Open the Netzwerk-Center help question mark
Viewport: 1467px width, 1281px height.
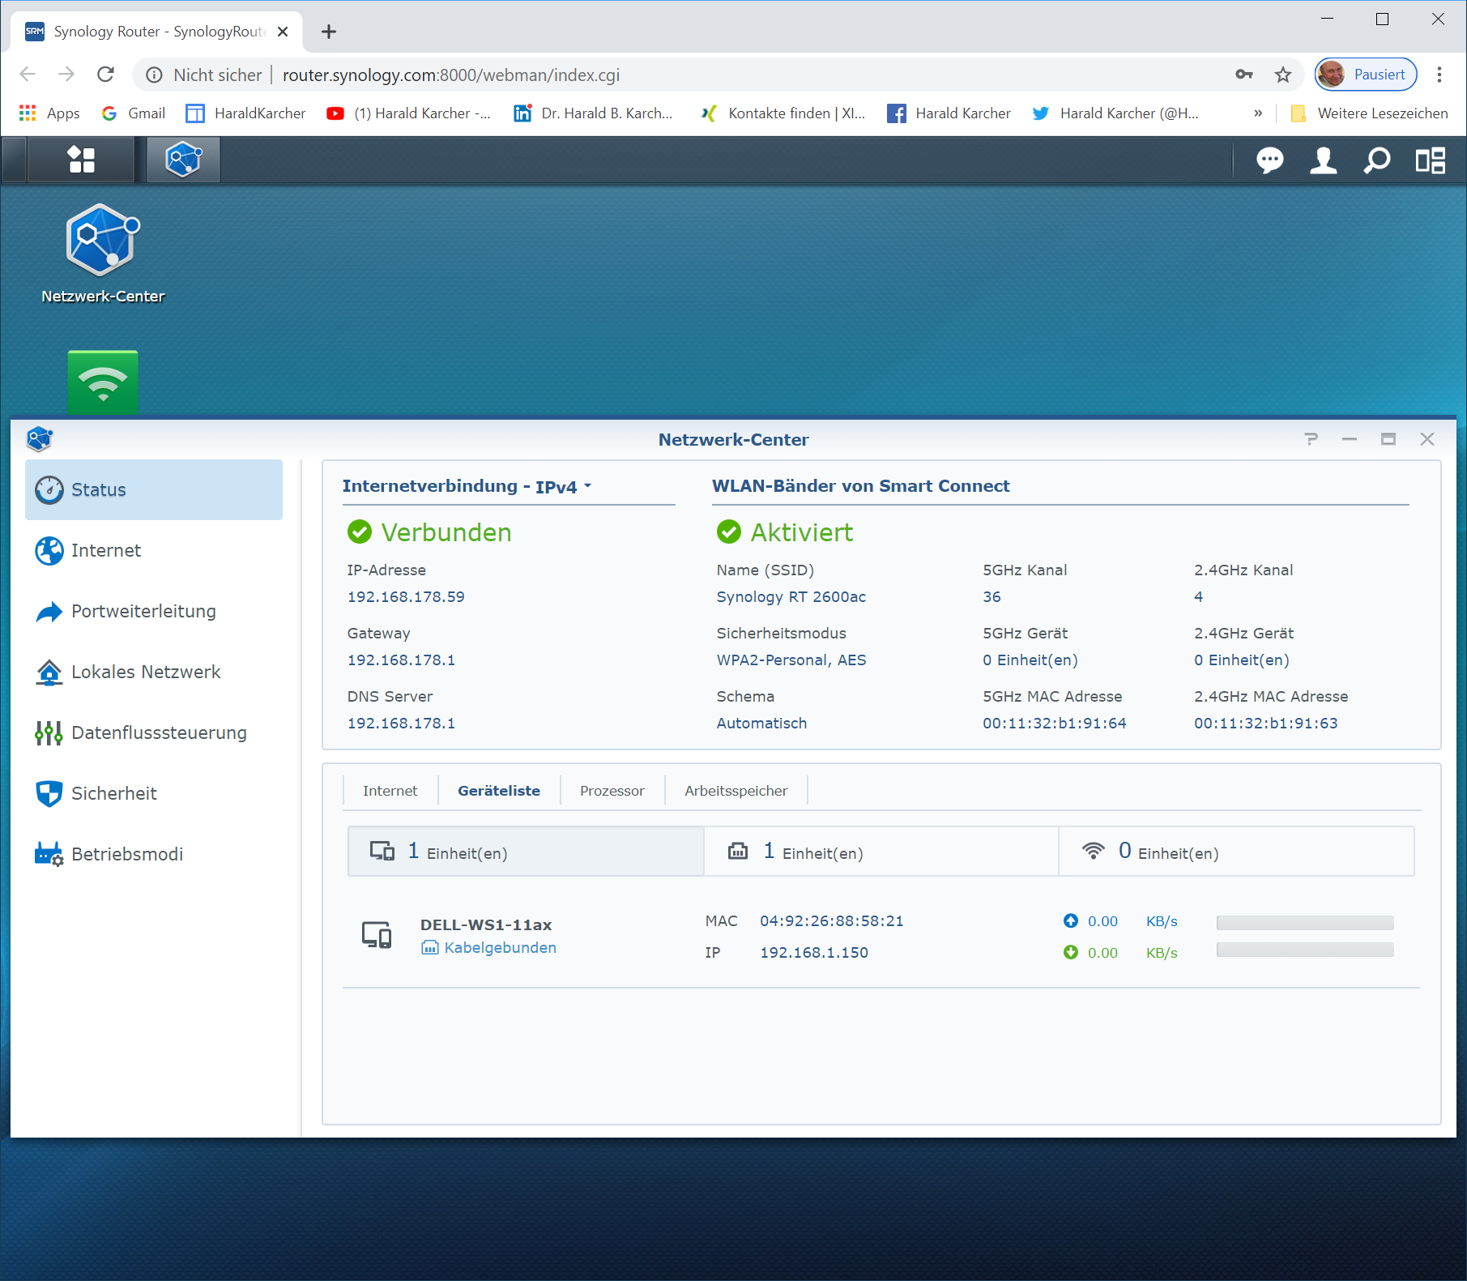pyautogui.click(x=1311, y=439)
